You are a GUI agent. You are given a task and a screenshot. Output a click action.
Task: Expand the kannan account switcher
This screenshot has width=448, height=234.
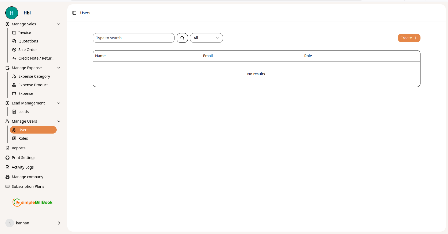tap(59, 223)
